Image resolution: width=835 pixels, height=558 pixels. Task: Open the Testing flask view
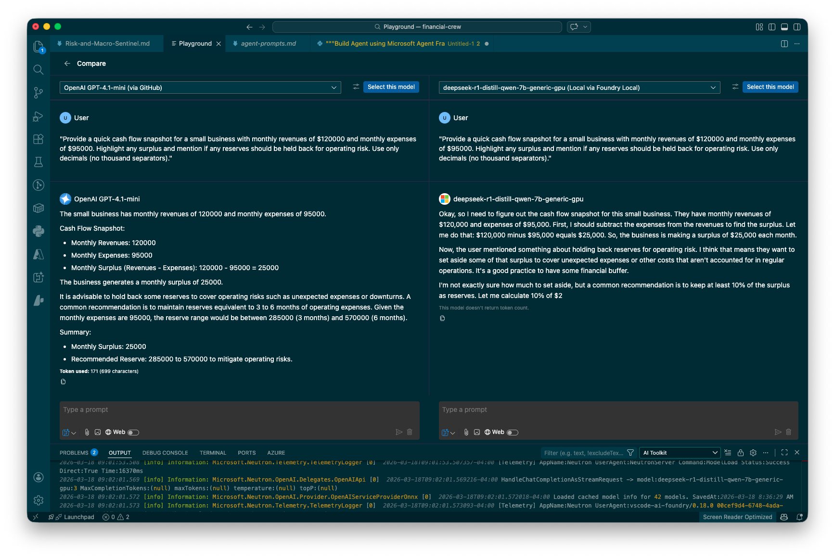pos(39,162)
